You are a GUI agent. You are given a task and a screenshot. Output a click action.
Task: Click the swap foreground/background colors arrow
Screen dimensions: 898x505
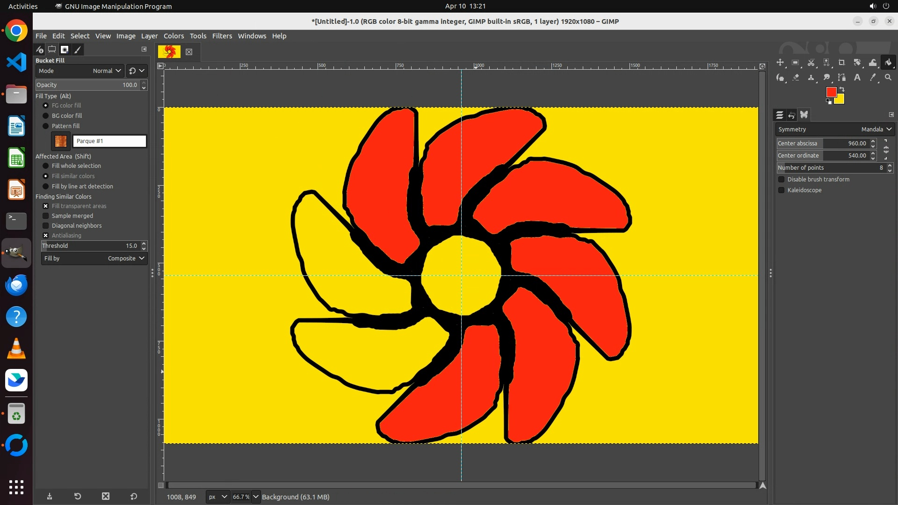click(842, 89)
